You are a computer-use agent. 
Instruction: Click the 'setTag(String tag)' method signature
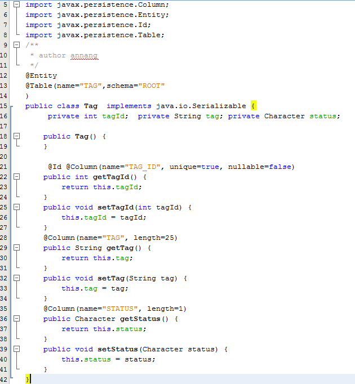pos(137,279)
